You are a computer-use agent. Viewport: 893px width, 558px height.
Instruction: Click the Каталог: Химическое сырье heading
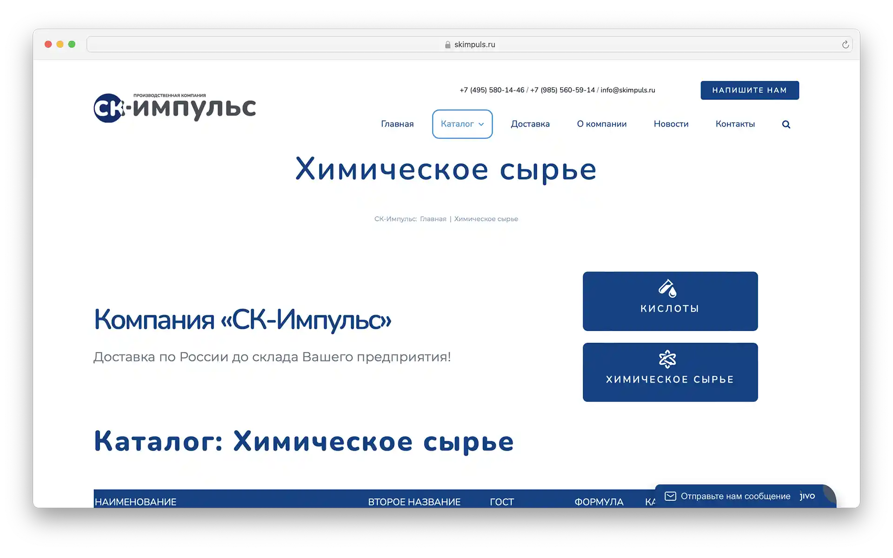click(304, 441)
